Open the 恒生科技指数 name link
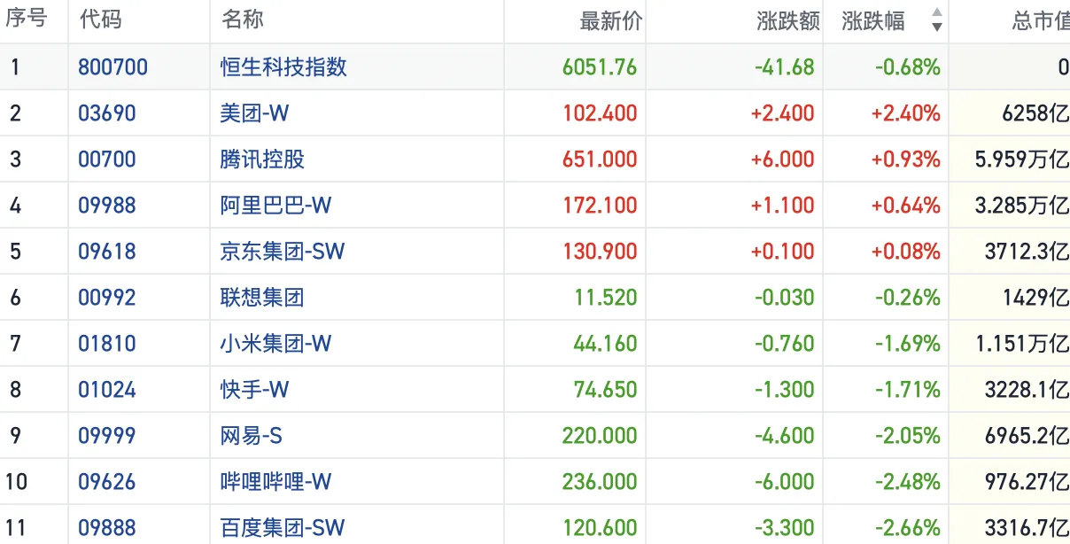Screen dimensions: 1070x544 click(x=283, y=67)
